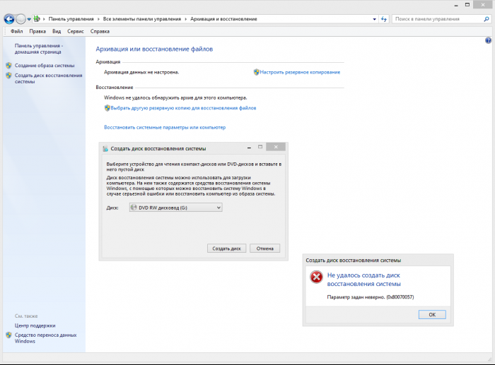495x365 pixels.
Task: Open the 'Сервис' menu
Action: (x=76, y=32)
